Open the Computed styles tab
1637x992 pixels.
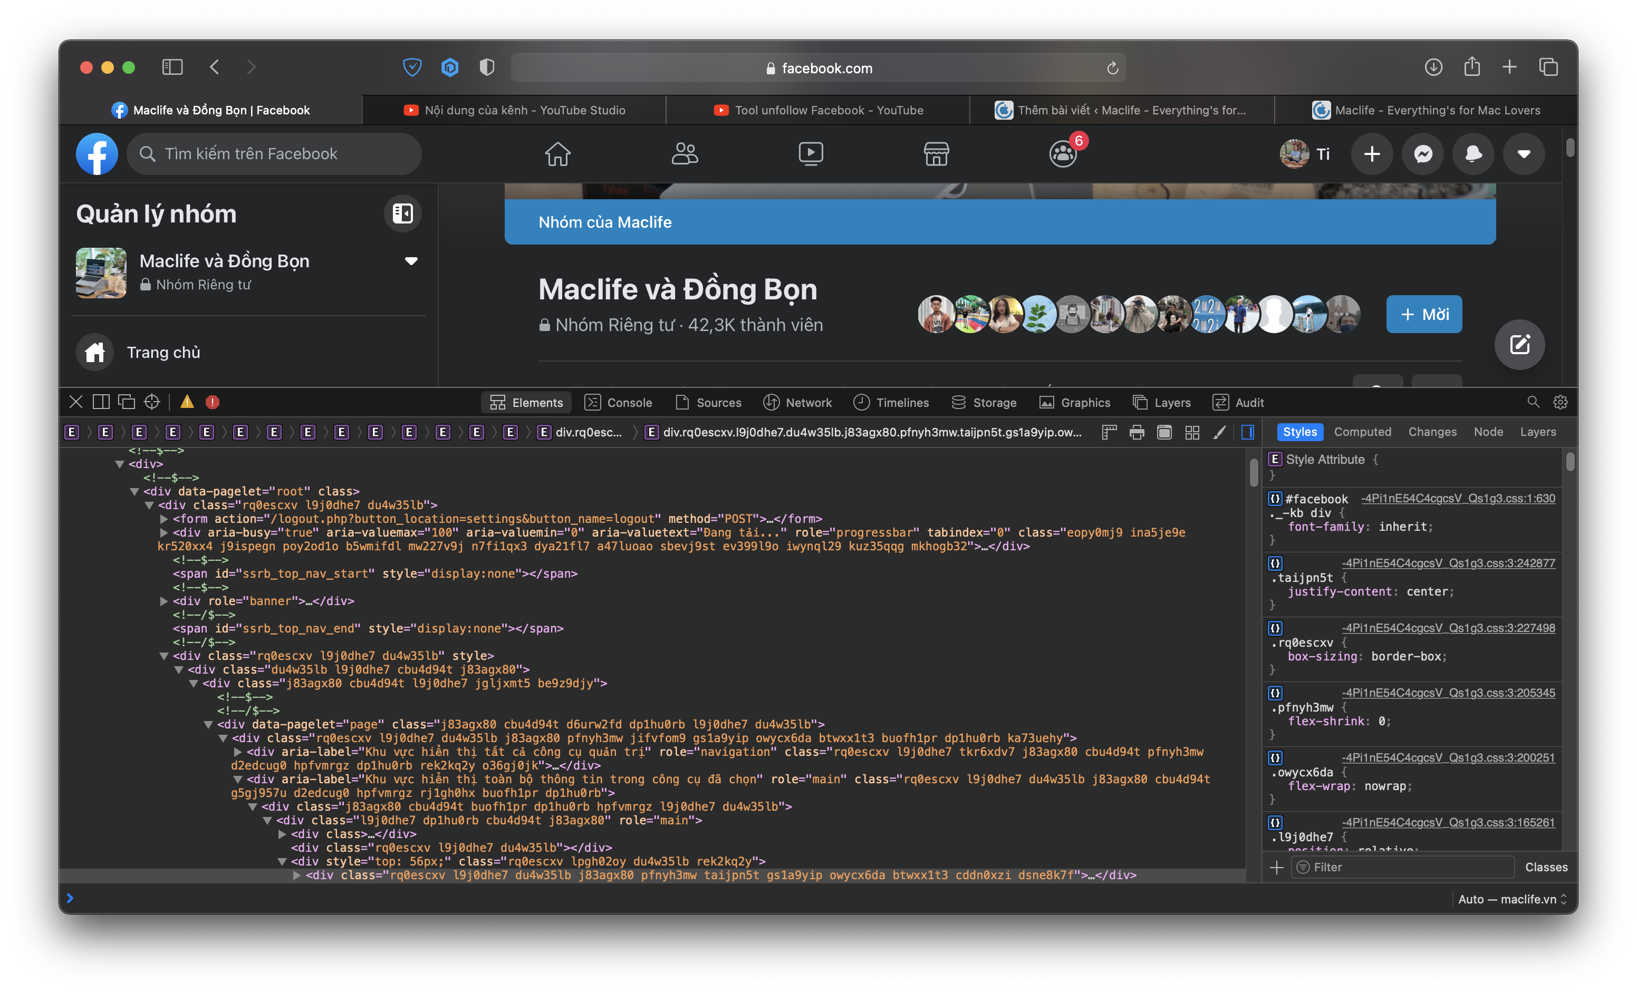coord(1362,432)
